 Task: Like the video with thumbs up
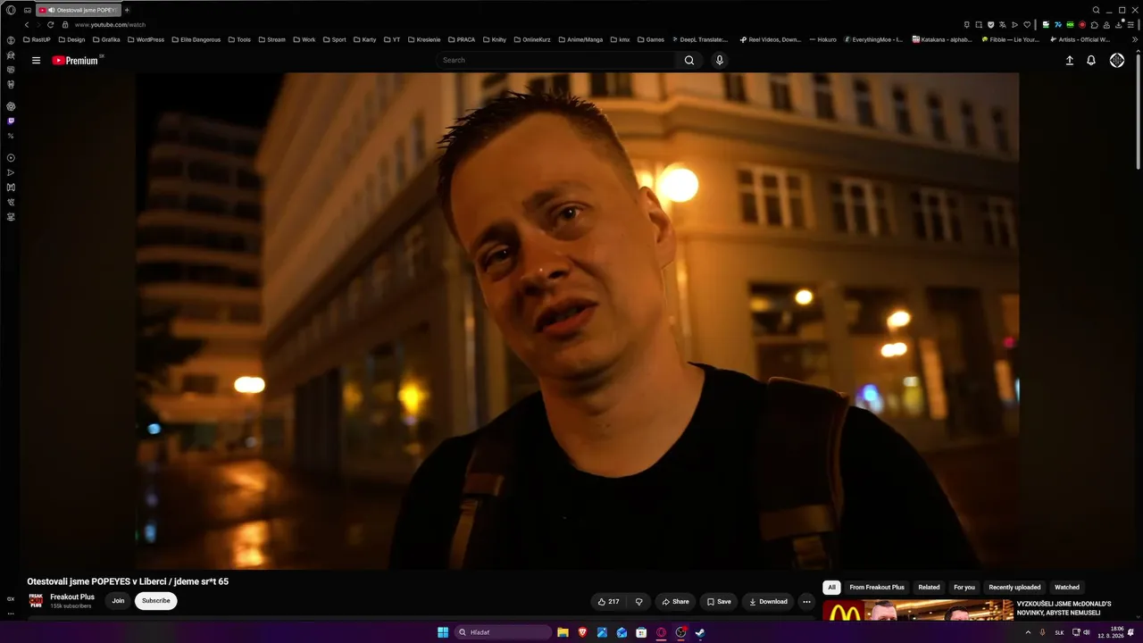pyautogui.click(x=609, y=602)
